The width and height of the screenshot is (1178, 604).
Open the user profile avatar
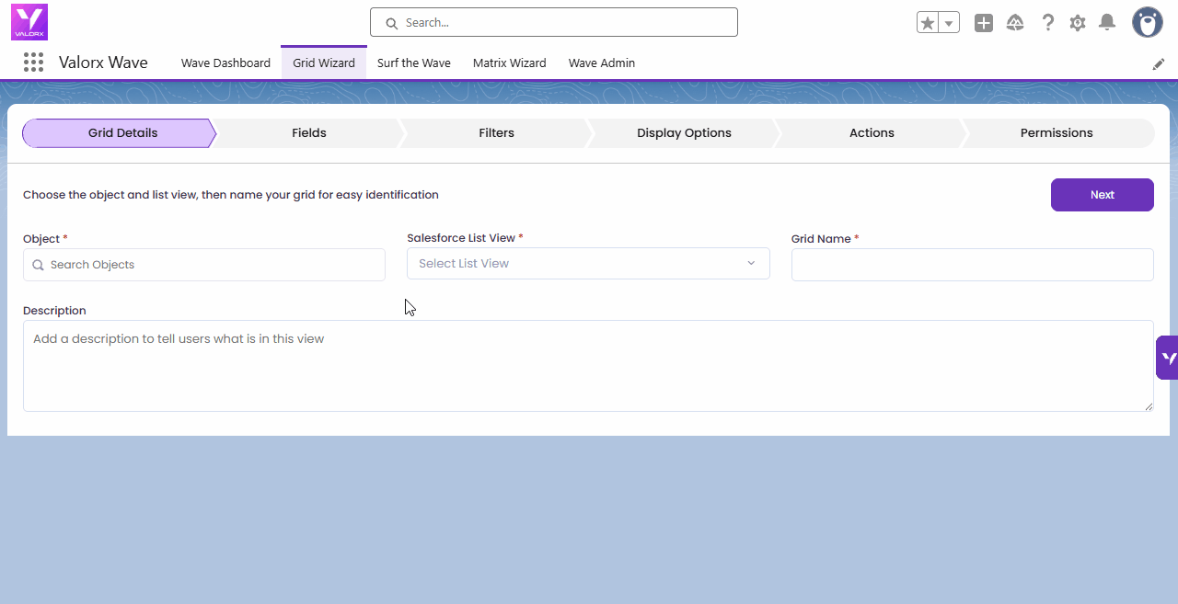[1147, 22]
